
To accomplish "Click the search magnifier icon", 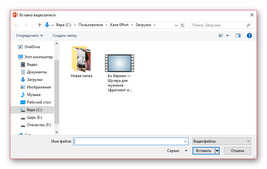I will click(x=248, y=25).
